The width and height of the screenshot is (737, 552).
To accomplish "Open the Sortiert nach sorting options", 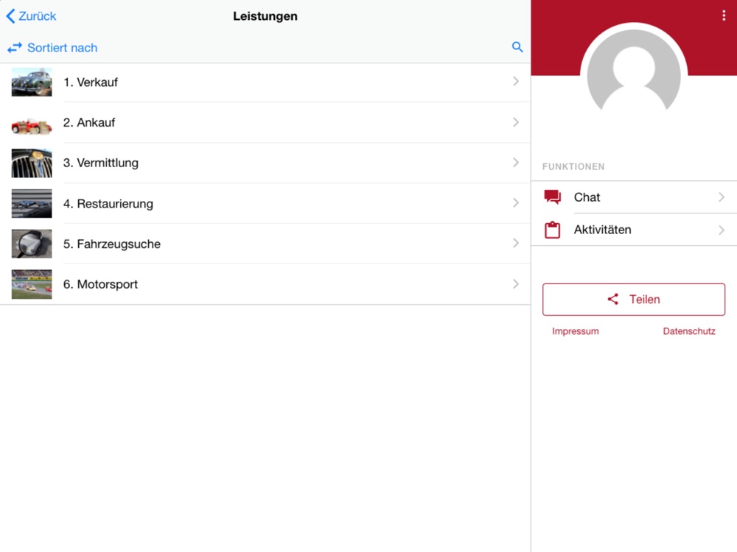I will tap(62, 48).
